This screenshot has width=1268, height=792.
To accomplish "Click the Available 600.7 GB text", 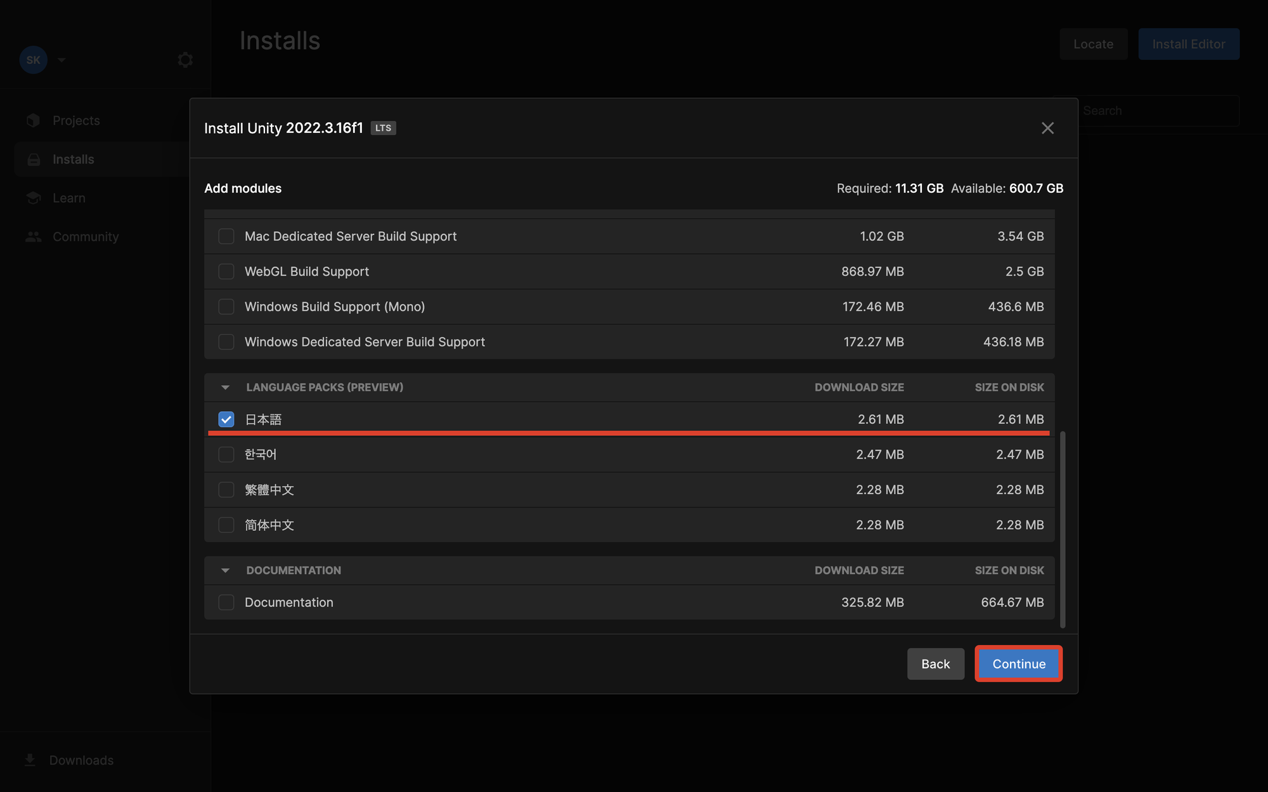I will point(1007,188).
